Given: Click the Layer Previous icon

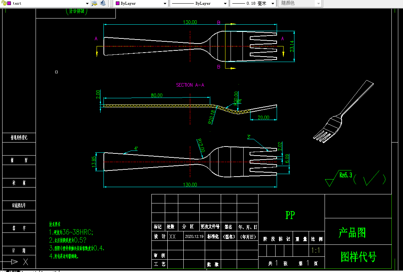Looking at the screenshot, I should click(102, 3).
